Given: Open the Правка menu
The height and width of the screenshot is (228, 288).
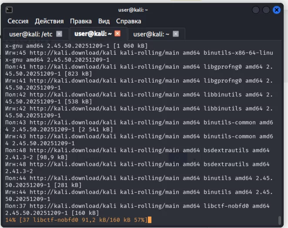Looking at the screenshot, I should [x=81, y=21].
